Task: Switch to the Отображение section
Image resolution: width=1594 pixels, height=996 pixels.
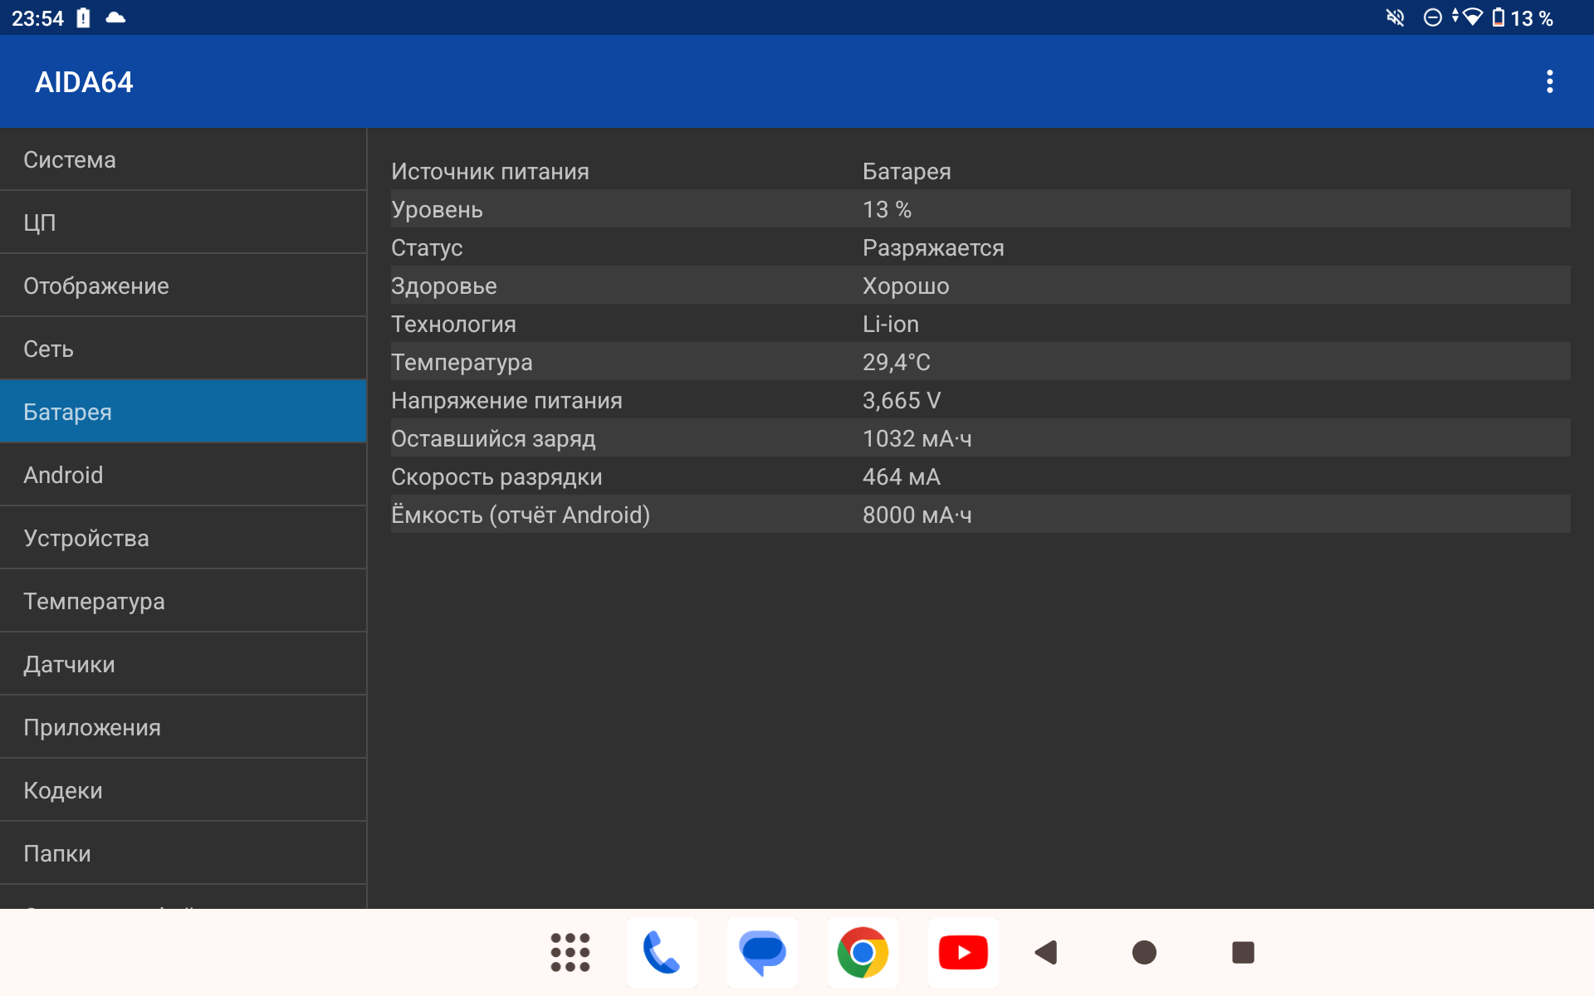Action: tap(183, 286)
